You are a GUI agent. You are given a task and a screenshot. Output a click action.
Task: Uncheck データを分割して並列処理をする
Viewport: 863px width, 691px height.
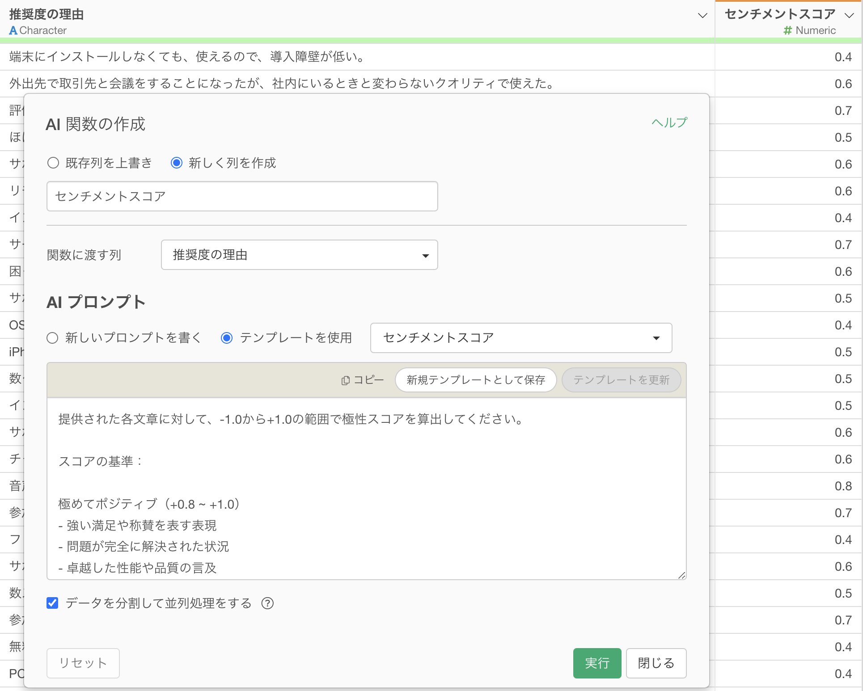point(52,603)
